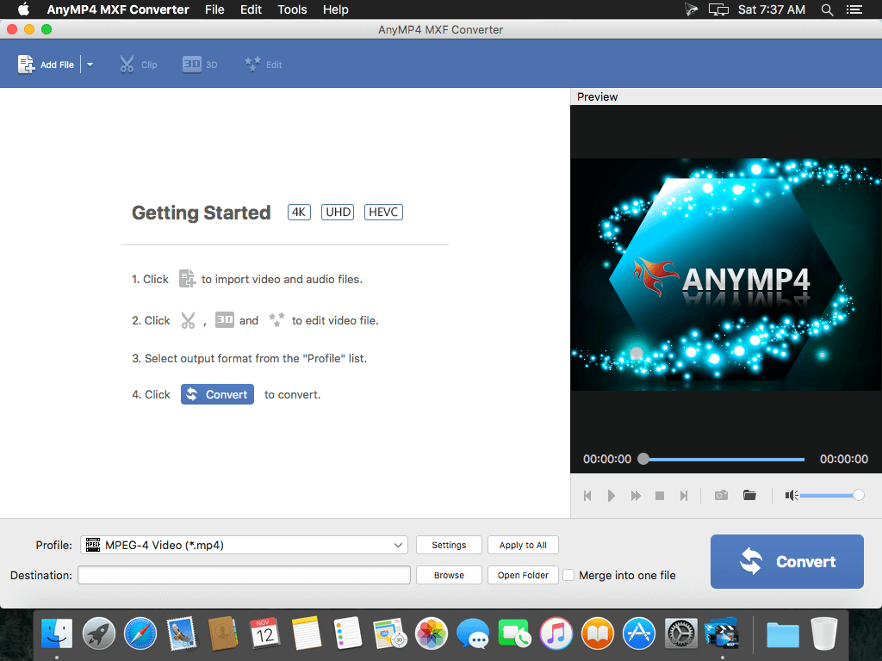Open App Store from the dock
Viewport: 882px width, 661px height.
[639, 634]
